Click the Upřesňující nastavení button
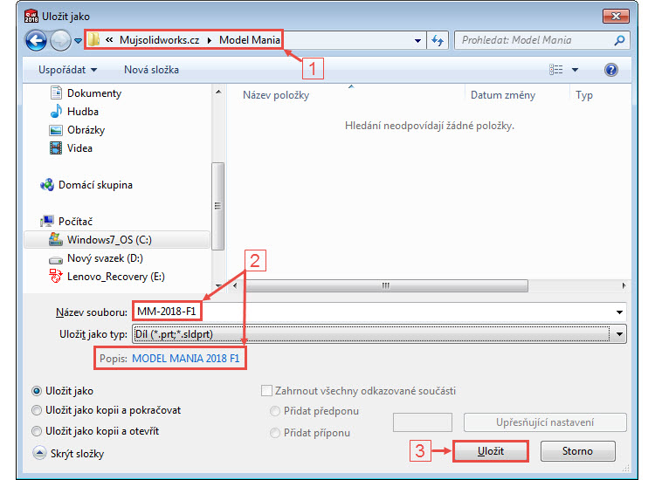 [545, 422]
